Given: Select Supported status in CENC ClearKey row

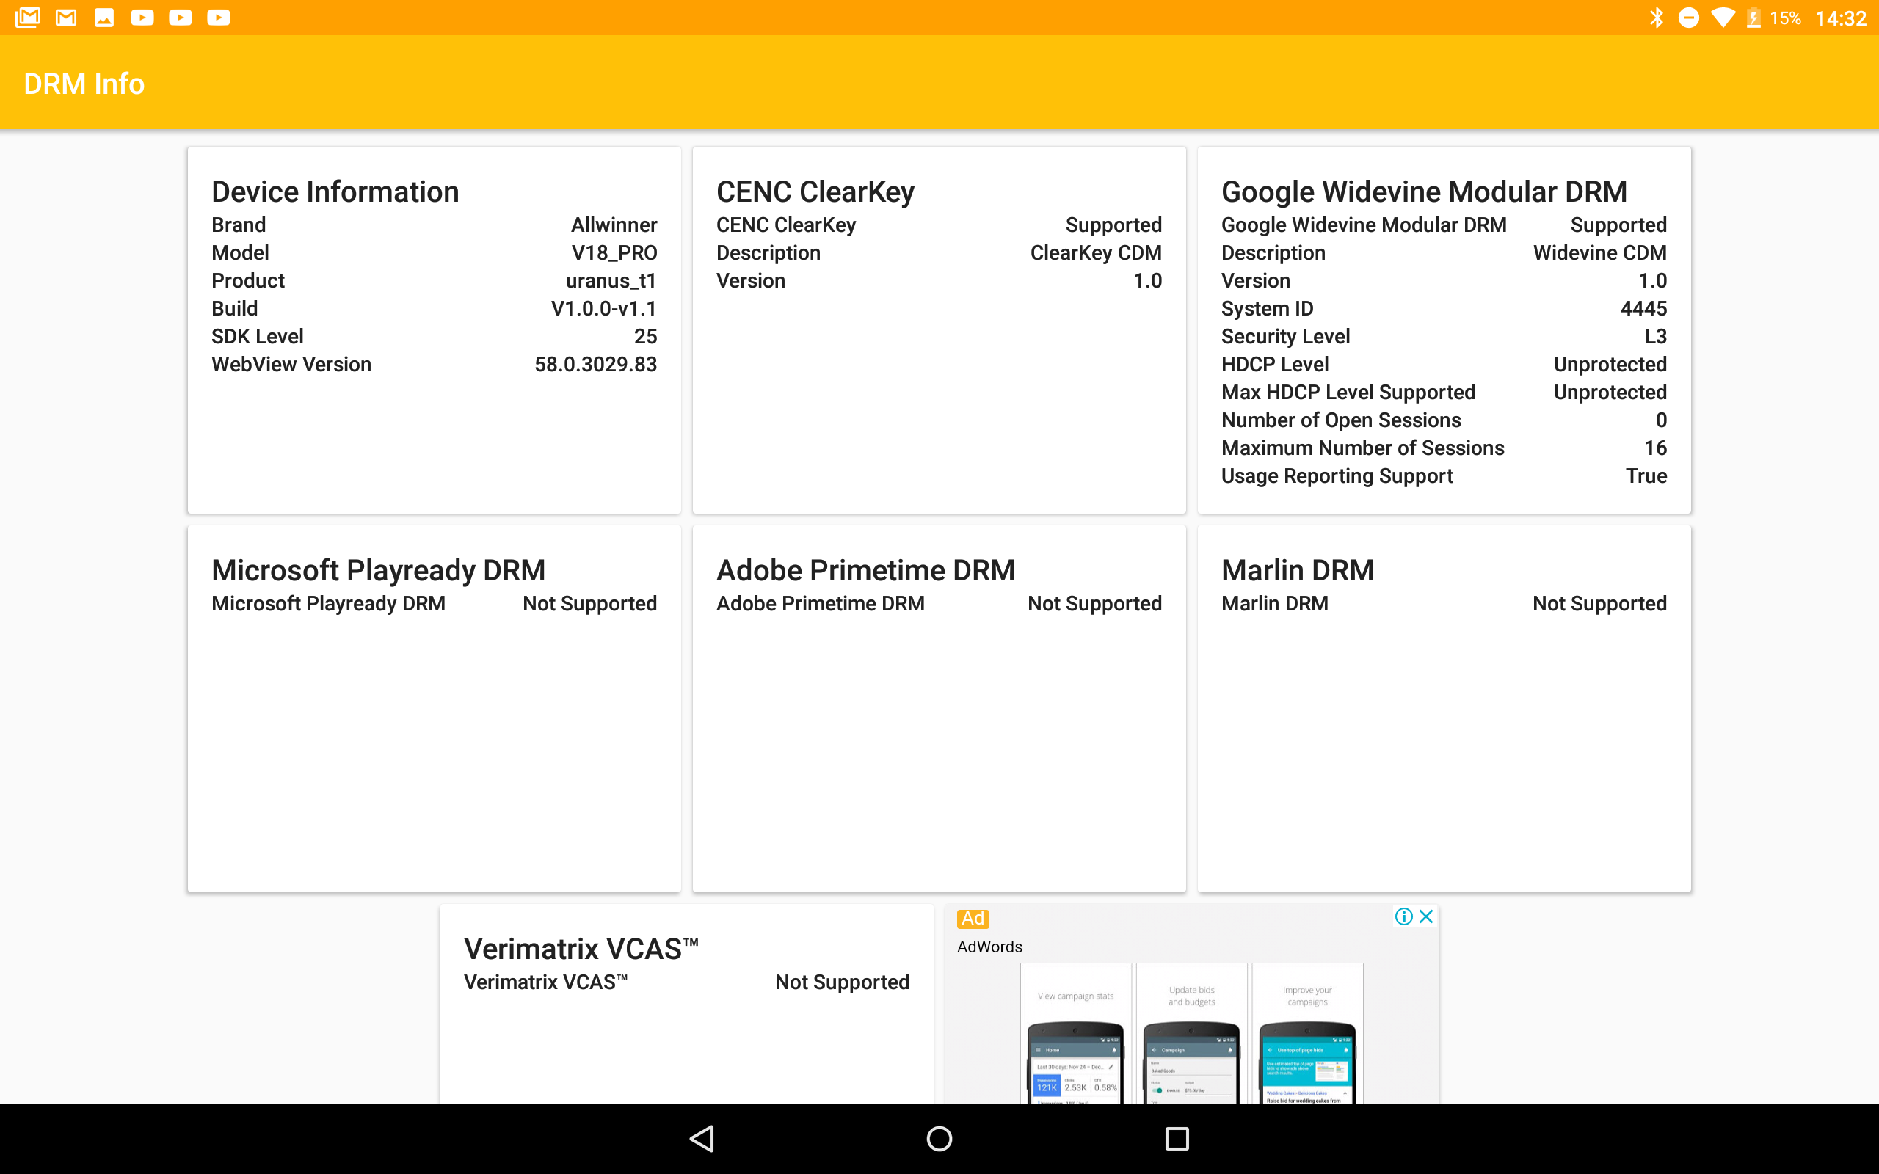Looking at the screenshot, I should 1113,225.
